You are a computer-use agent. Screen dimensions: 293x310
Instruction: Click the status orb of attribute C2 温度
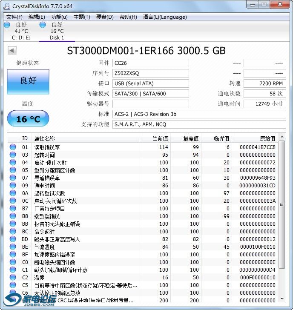pyautogui.click(x=13, y=277)
